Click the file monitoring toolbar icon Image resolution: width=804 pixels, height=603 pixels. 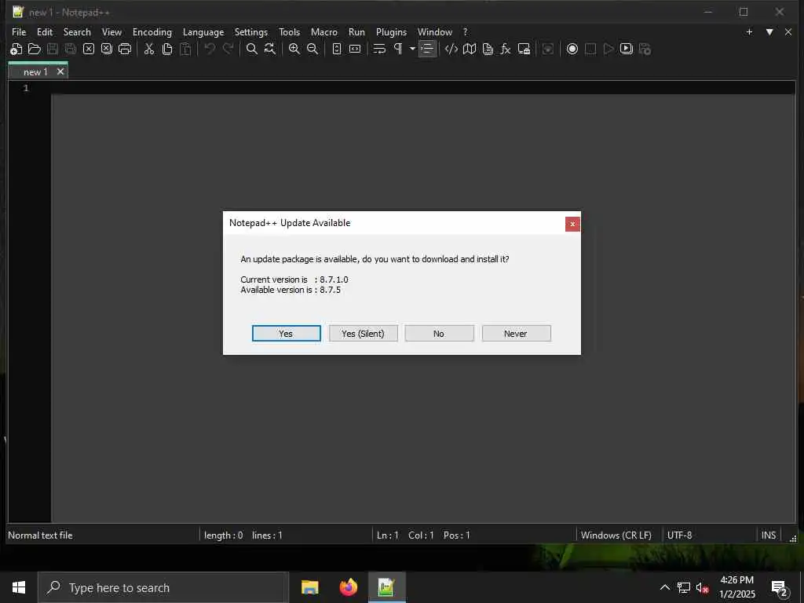pyautogui.click(x=547, y=49)
